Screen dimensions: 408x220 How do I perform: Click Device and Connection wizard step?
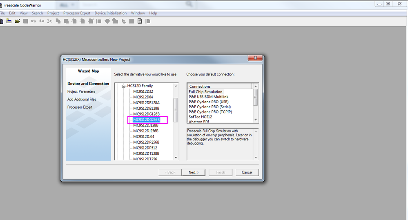point(88,84)
